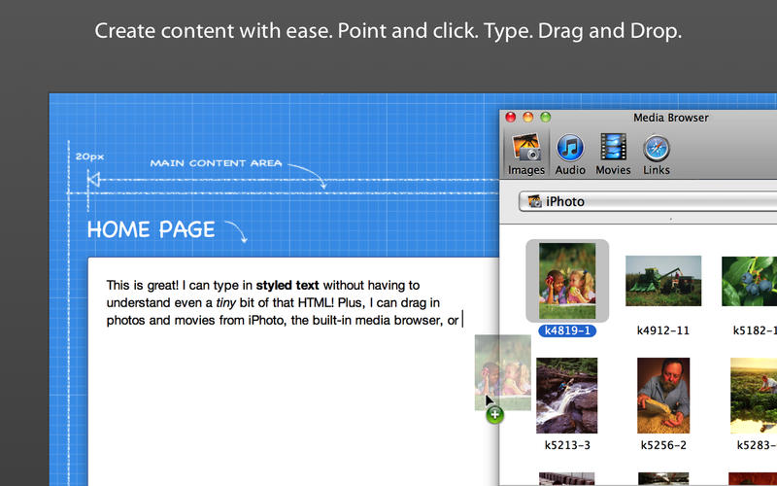Image resolution: width=777 pixels, height=486 pixels.
Task: Click the k5182-1 blueberries photo thumbnail
Action: 750,281
